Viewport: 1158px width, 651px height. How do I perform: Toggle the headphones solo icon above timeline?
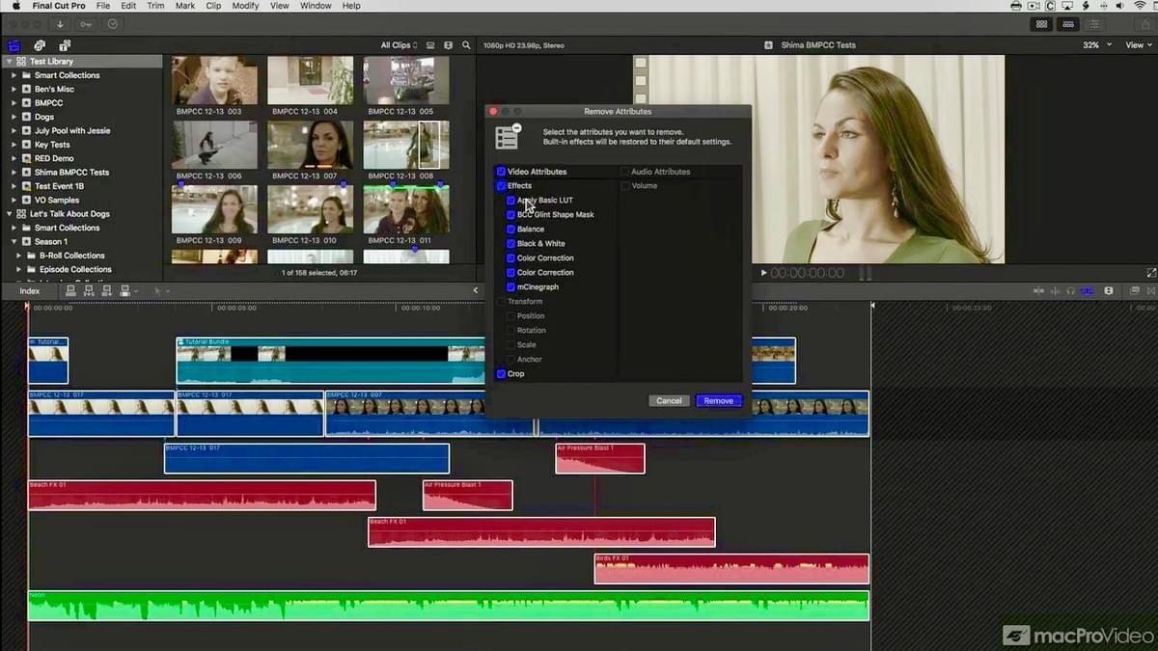(x=1071, y=290)
